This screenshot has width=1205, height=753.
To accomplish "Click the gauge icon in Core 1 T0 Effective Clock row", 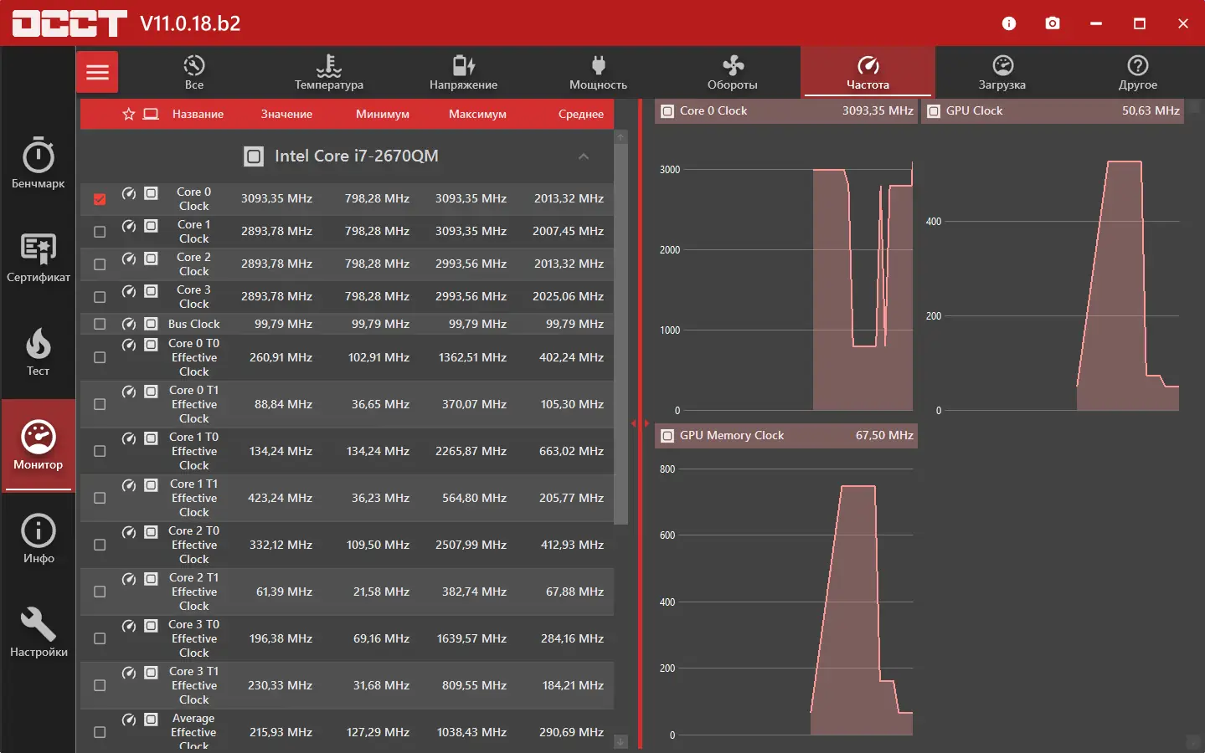I will (129, 438).
